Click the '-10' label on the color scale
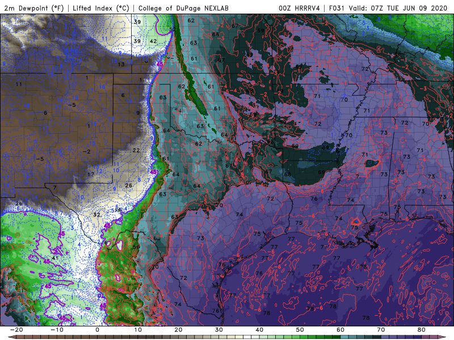 pyautogui.click(x=57, y=330)
